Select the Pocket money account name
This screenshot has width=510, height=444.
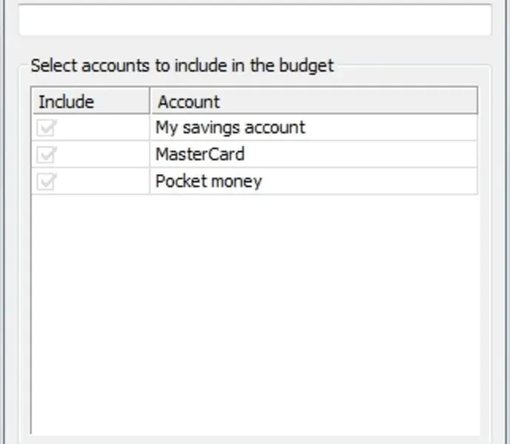[209, 181]
